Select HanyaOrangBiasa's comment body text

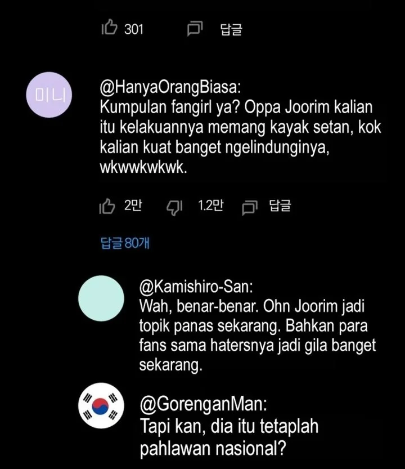coord(241,137)
